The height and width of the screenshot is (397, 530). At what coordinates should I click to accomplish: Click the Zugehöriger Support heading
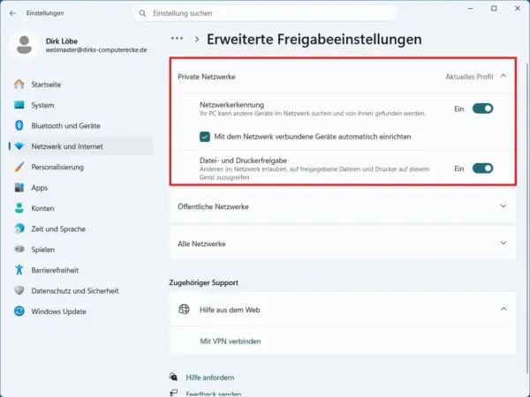(x=203, y=282)
